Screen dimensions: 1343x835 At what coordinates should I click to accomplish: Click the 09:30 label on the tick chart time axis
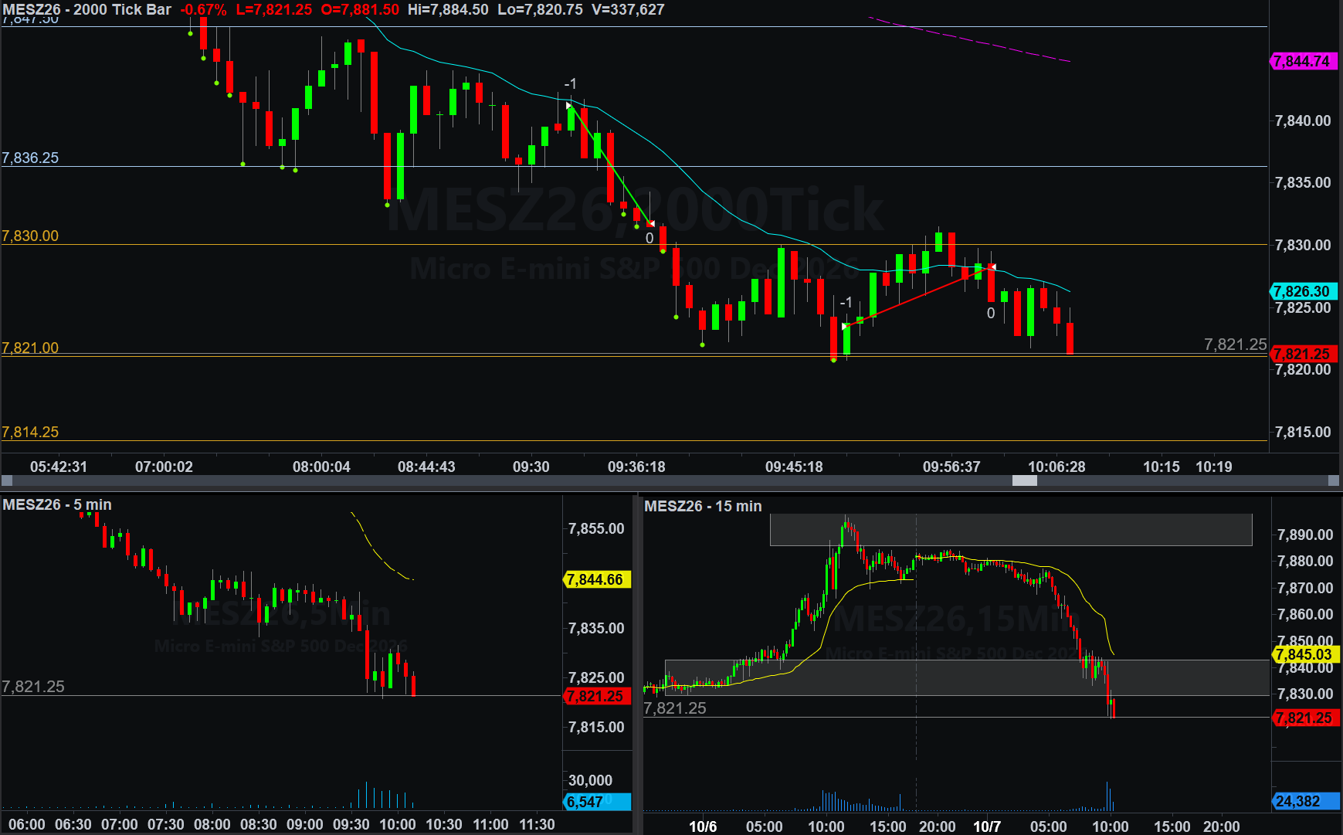[x=531, y=467]
